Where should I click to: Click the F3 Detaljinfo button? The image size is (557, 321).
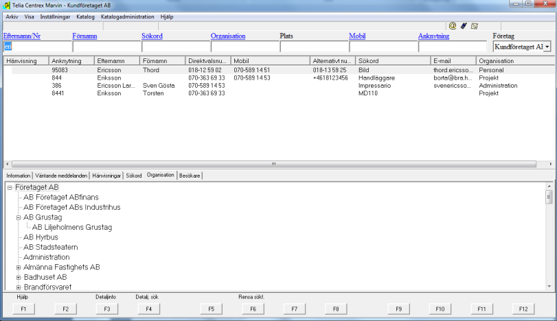click(x=107, y=309)
